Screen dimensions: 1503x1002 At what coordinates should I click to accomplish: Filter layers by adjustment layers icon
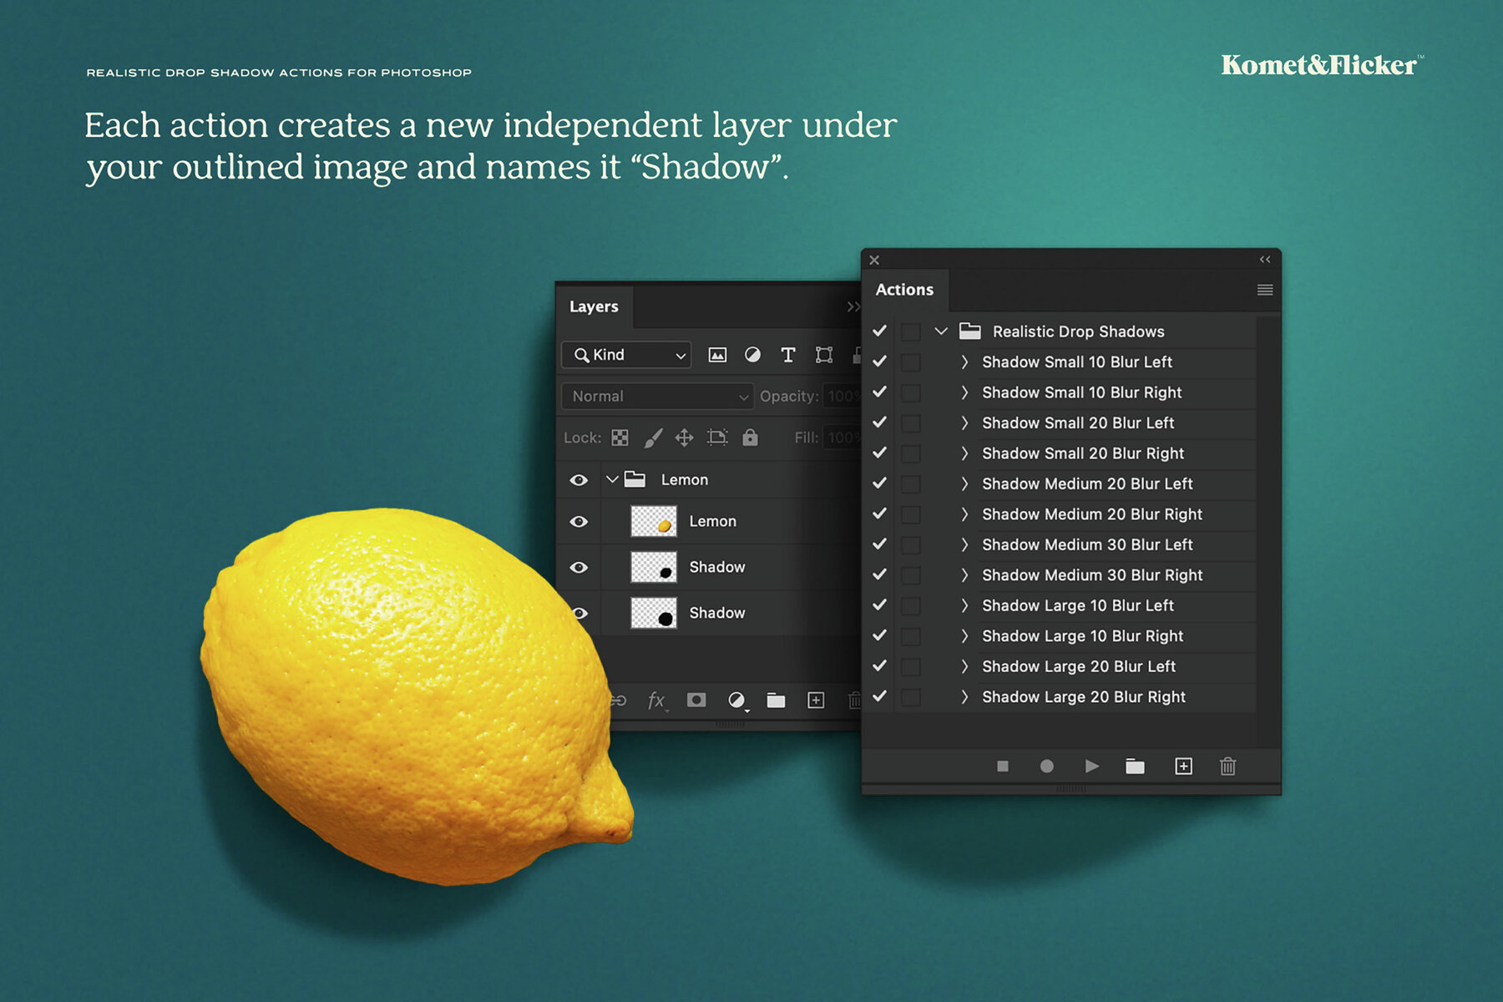(754, 355)
